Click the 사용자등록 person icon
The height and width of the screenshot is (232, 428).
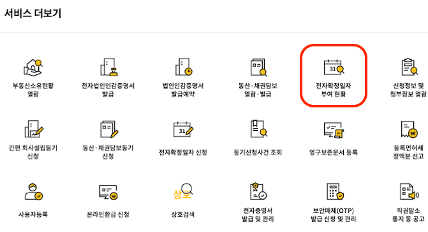click(x=34, y=192)
